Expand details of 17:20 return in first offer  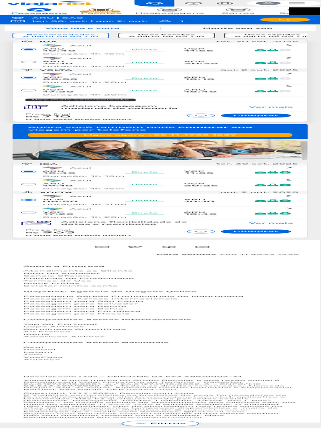tap(289, 86)
